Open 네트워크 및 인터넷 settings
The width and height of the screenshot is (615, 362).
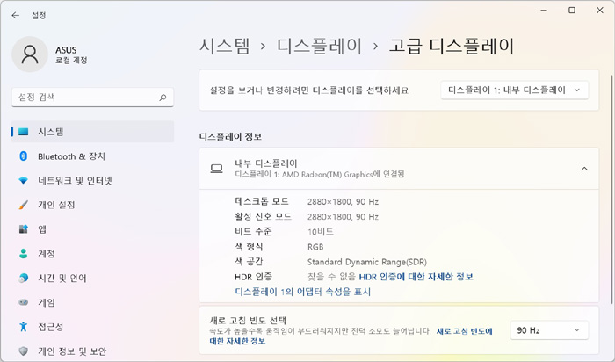[x=74, y=181]
